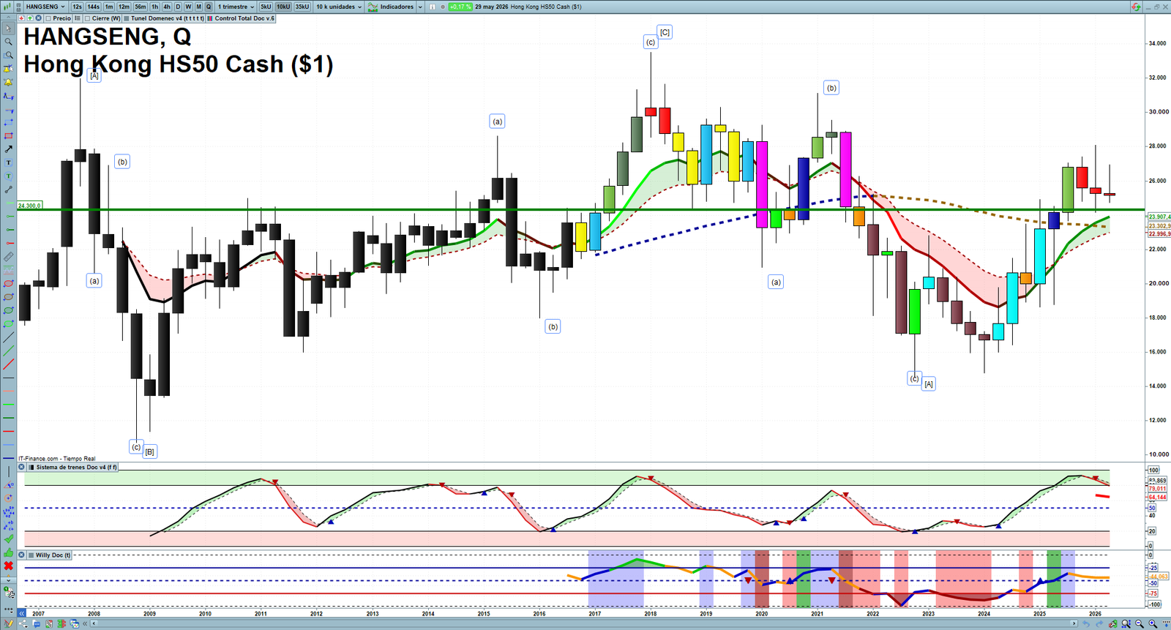The image size is (1171, 630).
Task: Click the top-right refresh sync icon
Action: click(x=1136, y=7)
